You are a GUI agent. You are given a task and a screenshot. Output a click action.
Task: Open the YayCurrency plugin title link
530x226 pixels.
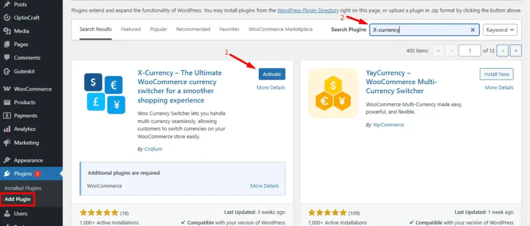[402, 82]
